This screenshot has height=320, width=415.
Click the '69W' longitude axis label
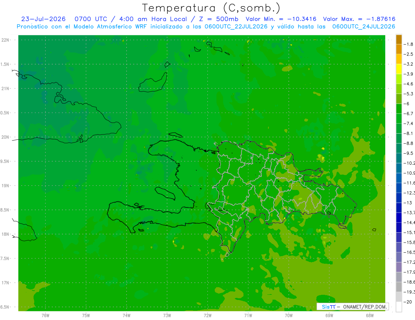(329, 316)
